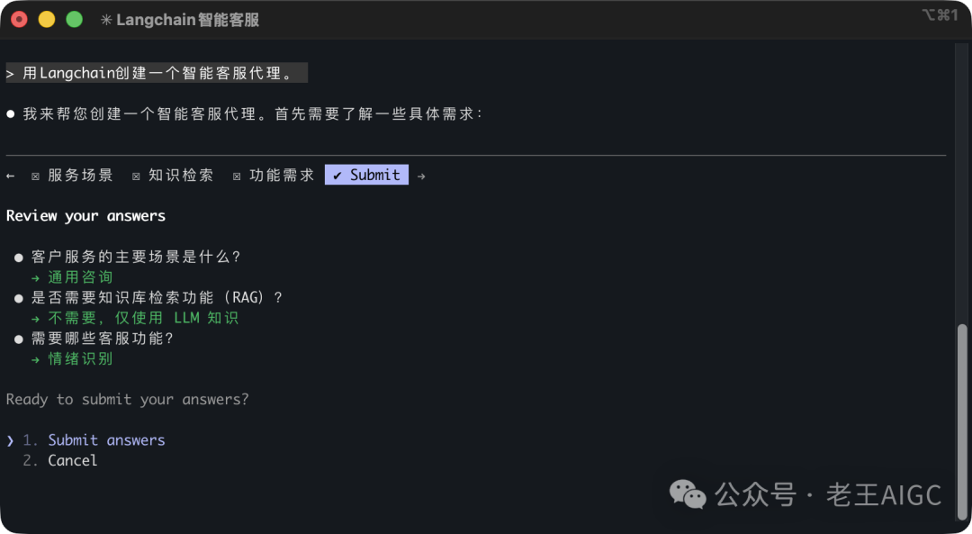The width and height of the screenshot is (972, 534).
Task: Click the right arrow after Submit tab
Action: (x=420, y=175)
